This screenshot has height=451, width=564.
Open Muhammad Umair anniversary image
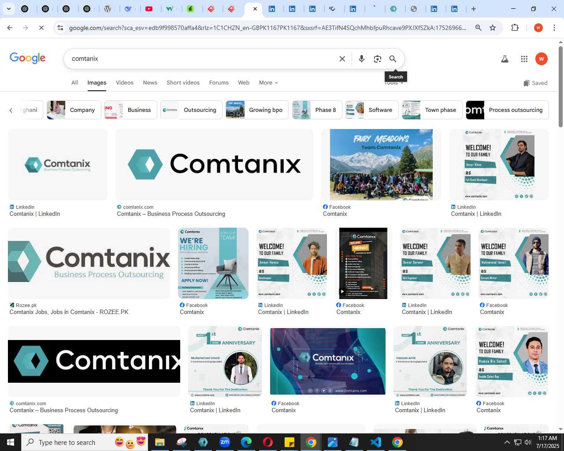click(225, 362)
